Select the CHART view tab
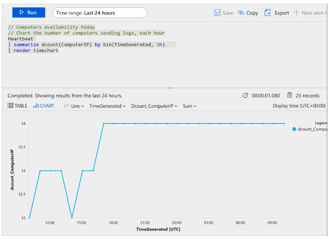This screenshot has height=243, width=329. [x=46, y=106]
